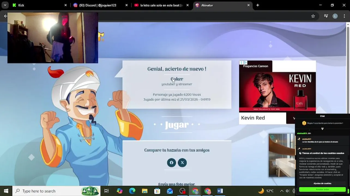The image size is (350, 196).
Task: Click the Chat header in Kick overlay
Action: (322, 116)
